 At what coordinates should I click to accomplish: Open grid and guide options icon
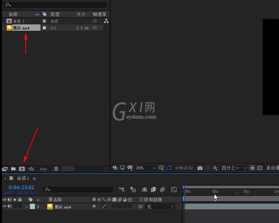pos(161,168)
